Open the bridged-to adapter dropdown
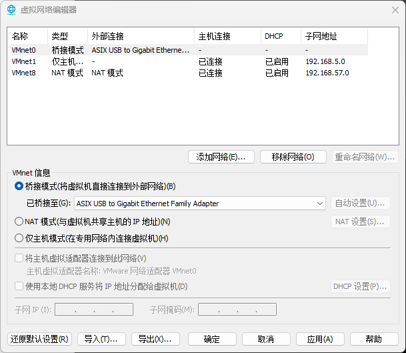Image resolution: width=406 pixels, height=353 pixels. (x=200, y=204)
